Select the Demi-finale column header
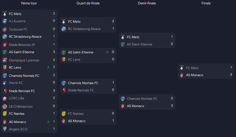Viewport: 236px width, 137px height. click(147, 3)
